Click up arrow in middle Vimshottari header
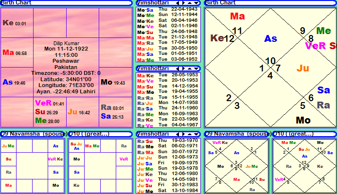Viewport: 337px width, 194px height. click(x=190, y=69)
